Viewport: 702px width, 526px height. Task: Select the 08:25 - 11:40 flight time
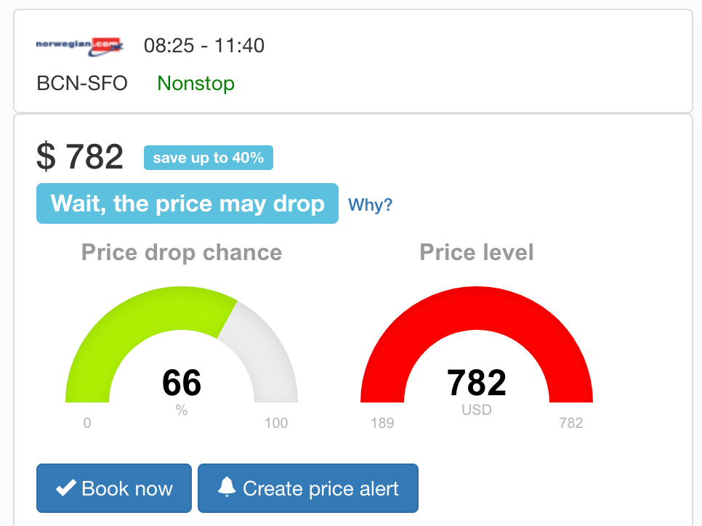tap(204, 46)
